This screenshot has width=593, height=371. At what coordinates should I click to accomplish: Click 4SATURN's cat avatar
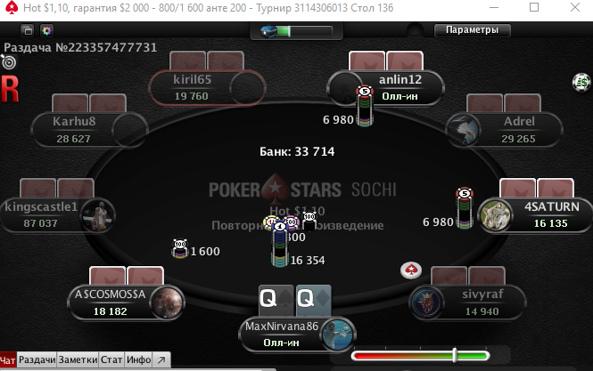coord(495,215)
